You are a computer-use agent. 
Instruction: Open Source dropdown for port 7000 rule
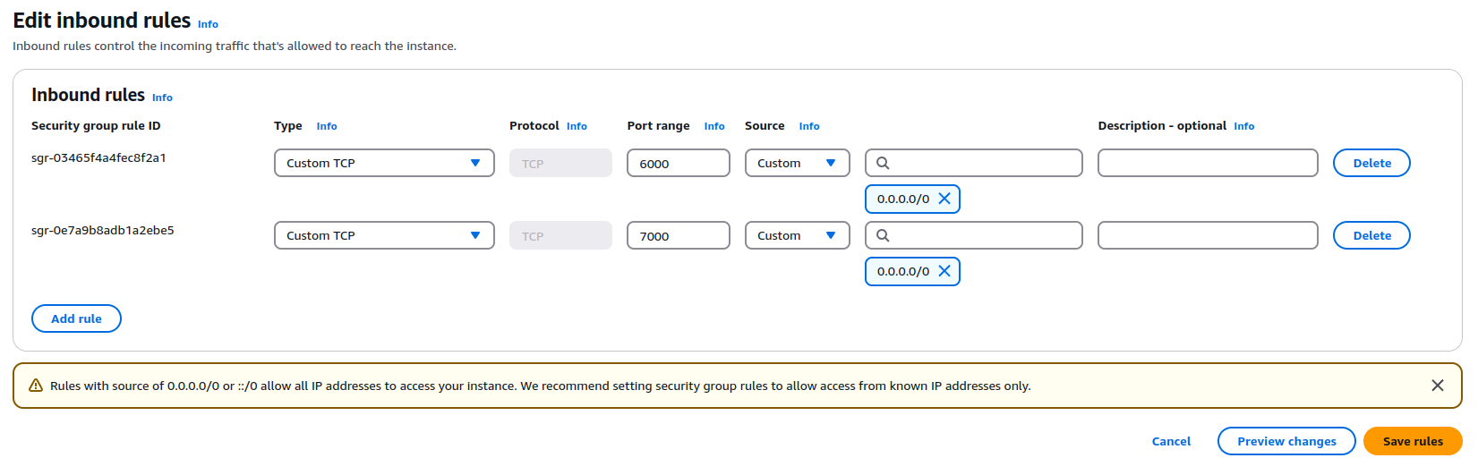tap(797, 235)
